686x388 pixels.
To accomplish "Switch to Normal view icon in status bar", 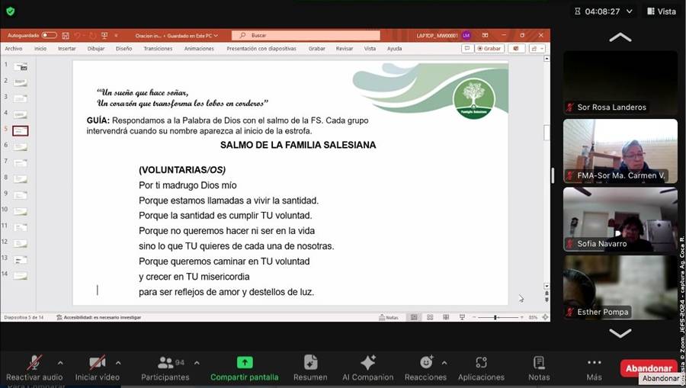I will (x=414, y=317).
